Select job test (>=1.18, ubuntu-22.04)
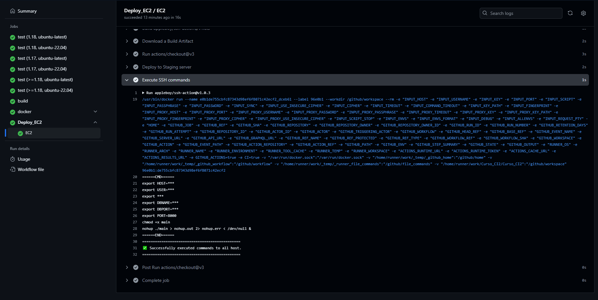Image resolution: width=598 pixels, height=300 pixels. [x=45, y=91]
